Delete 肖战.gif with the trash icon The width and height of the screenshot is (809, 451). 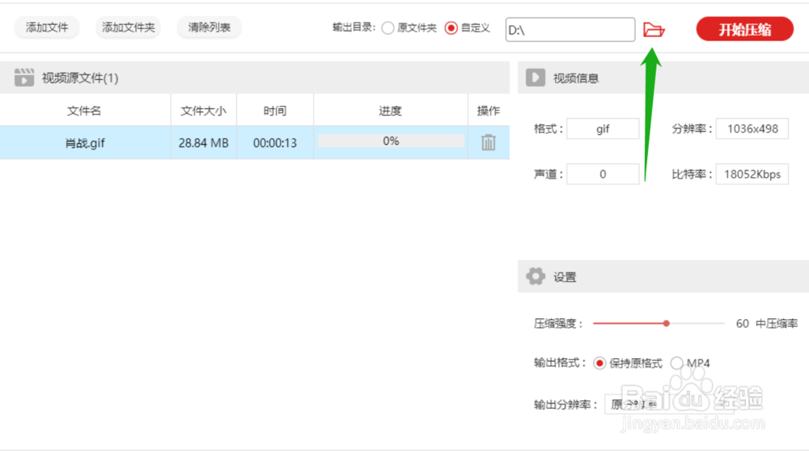[x=489, y=142]
